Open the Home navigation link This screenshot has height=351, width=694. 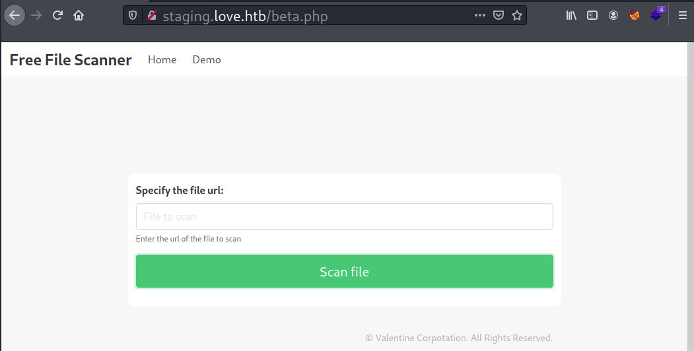(162, 60)
